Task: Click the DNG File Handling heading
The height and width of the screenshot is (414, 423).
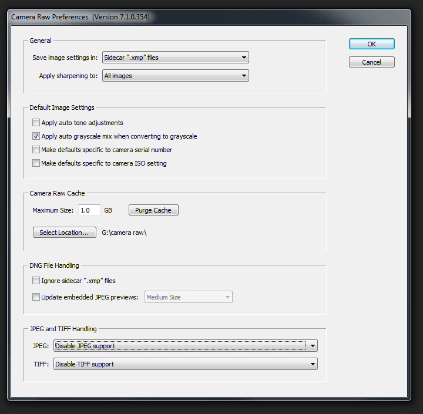Action: pos(54,265)
